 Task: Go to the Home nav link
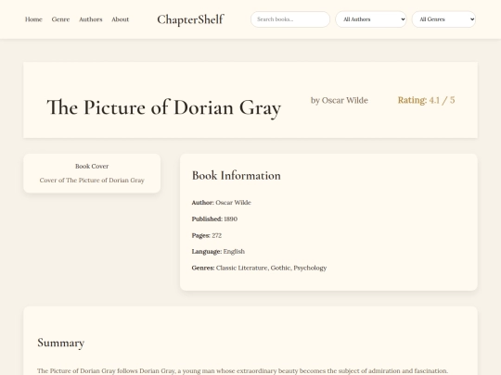(33, 19)
